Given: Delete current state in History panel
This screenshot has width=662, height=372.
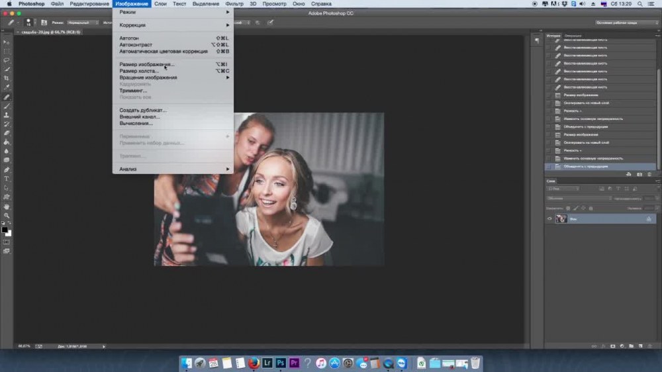Looking at the screenshot, I should tap(650, 174).
